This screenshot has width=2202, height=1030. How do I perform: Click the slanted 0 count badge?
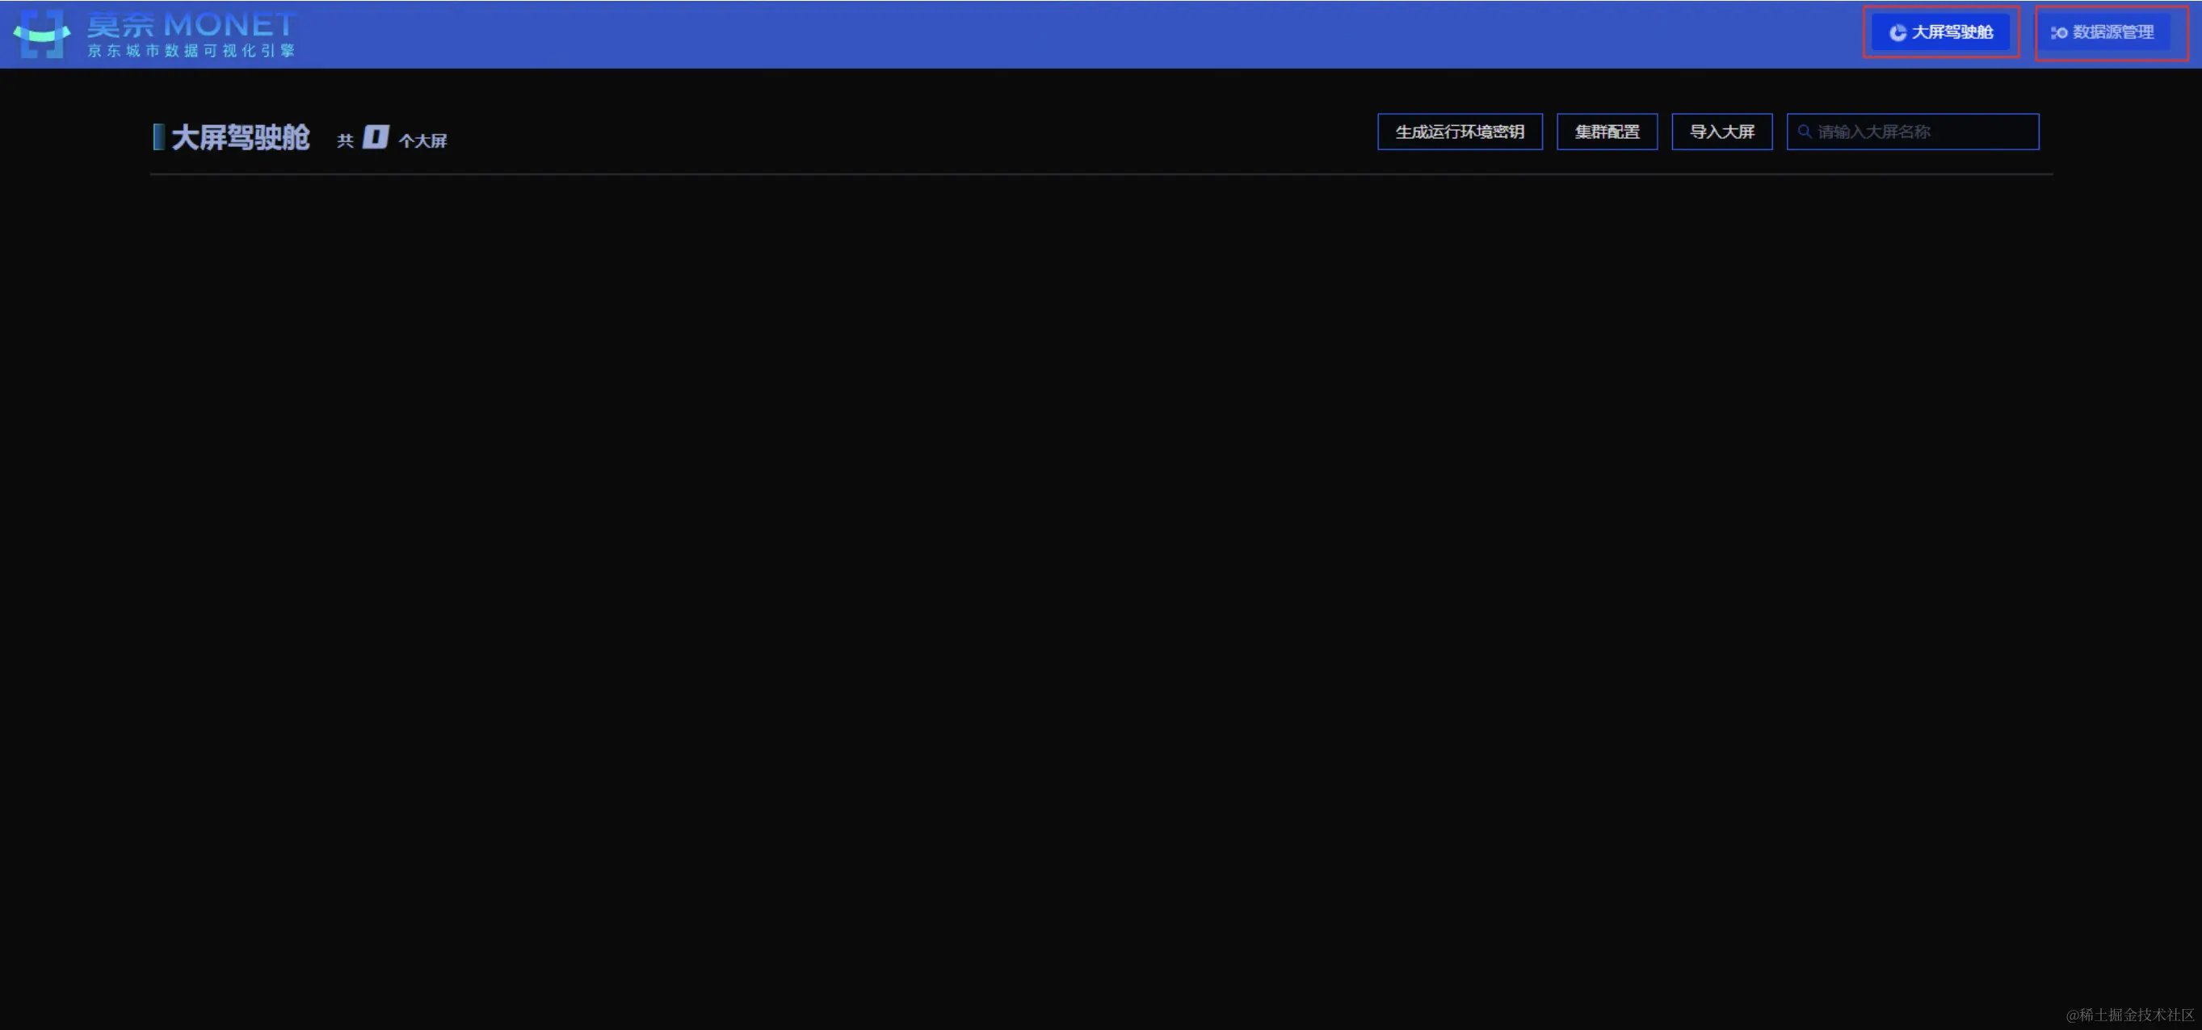[x=376, y=137]
